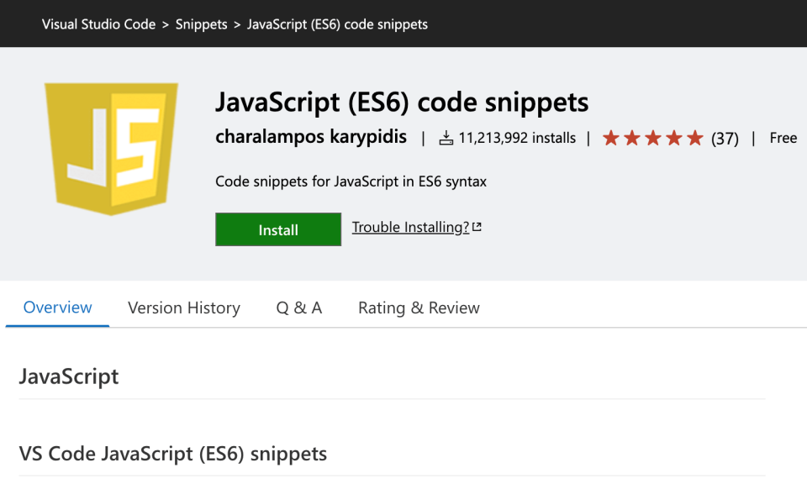This screenshot has height=484, width=807.
Task: Click 'Code snippets for JavaScript in ES6 syntax'
Action: (x=351, y=181)
